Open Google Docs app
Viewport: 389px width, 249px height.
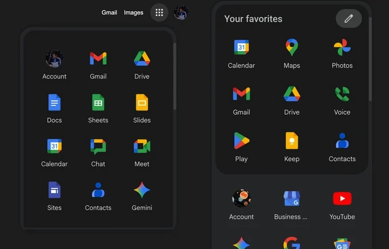click(54, 109)
